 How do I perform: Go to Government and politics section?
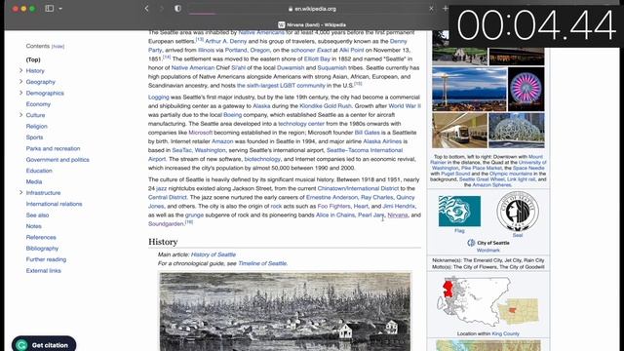pyautogui.click(x=58, y=160)
